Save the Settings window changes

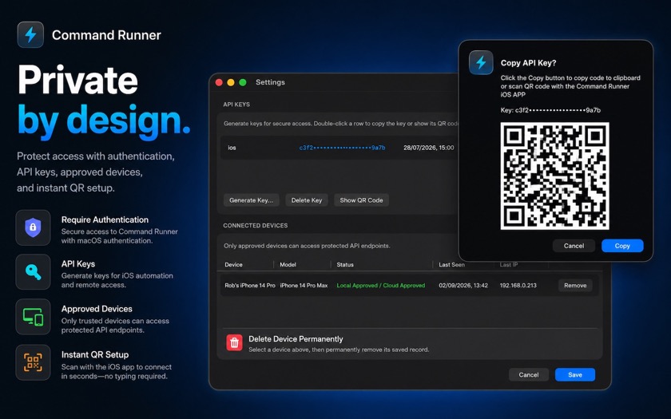click(x=574, y=374)
